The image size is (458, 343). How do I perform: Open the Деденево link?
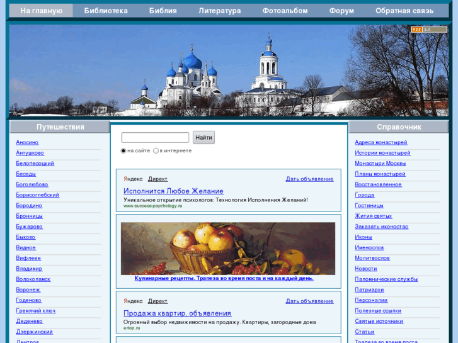pos(29,321)
